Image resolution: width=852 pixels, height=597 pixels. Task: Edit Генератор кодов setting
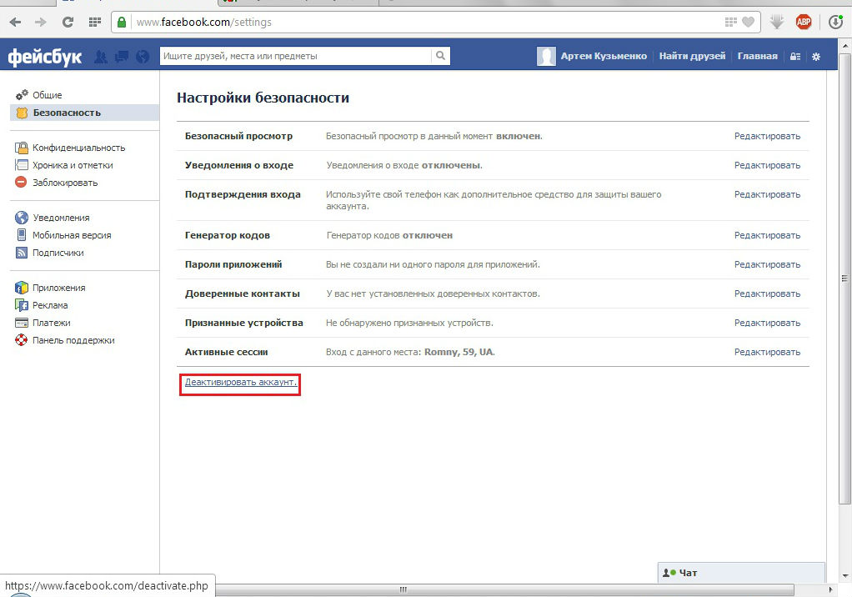point(767,235)
